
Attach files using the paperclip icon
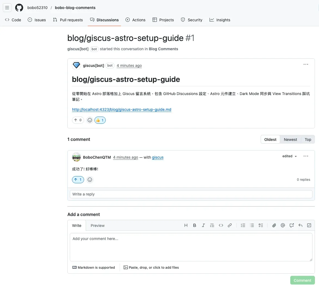[x=274, y=225]
